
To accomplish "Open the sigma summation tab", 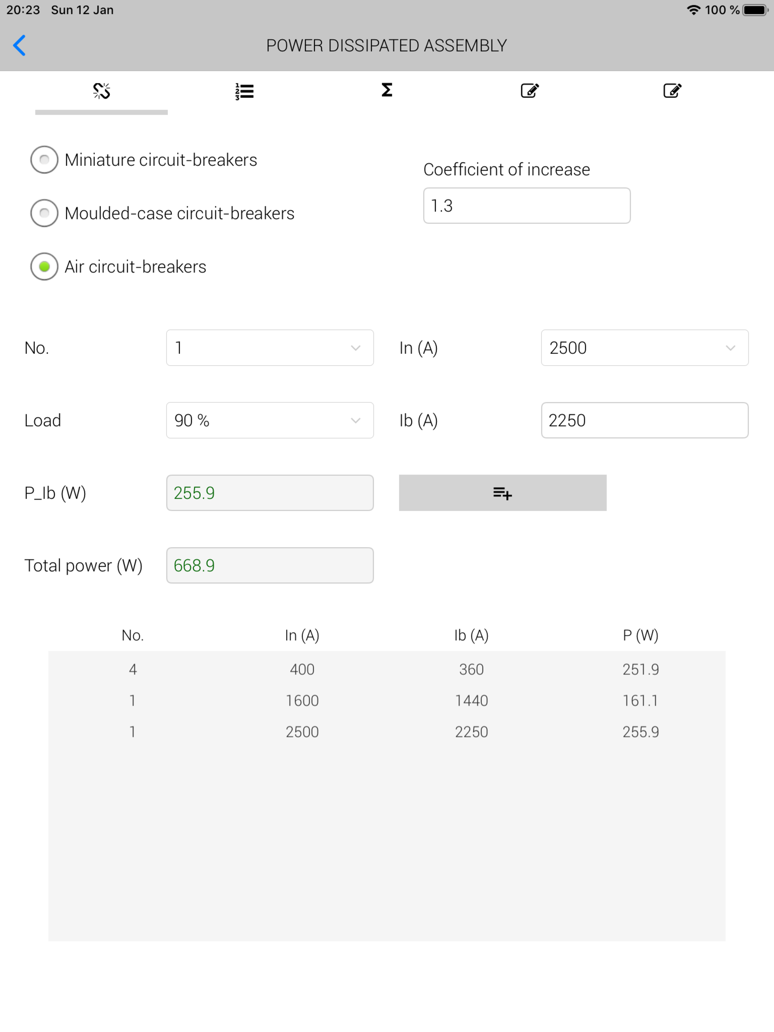I will point(387,90).
